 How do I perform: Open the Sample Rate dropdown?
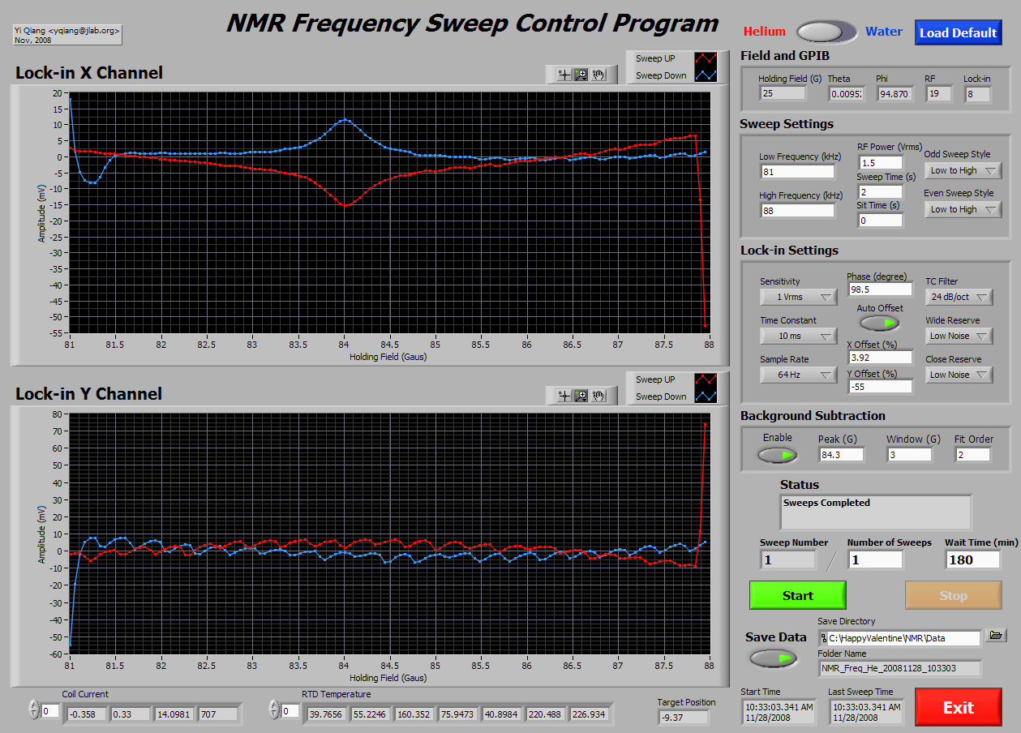pos(799,375)
